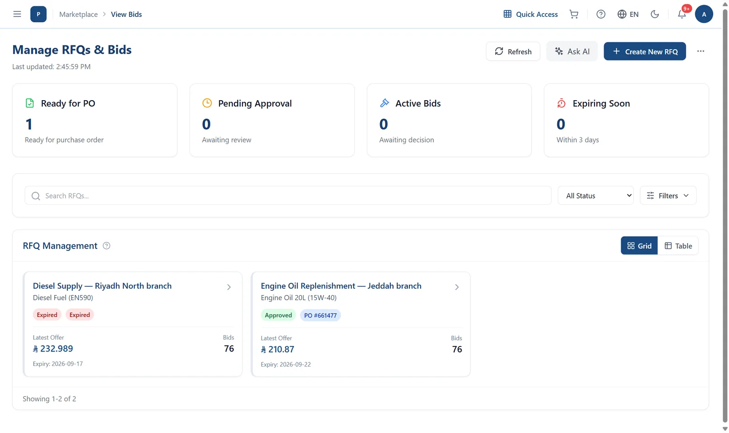Open the hamburger navigation menu
This screenshot has width=729, height=433.
(x=17, y=14)
